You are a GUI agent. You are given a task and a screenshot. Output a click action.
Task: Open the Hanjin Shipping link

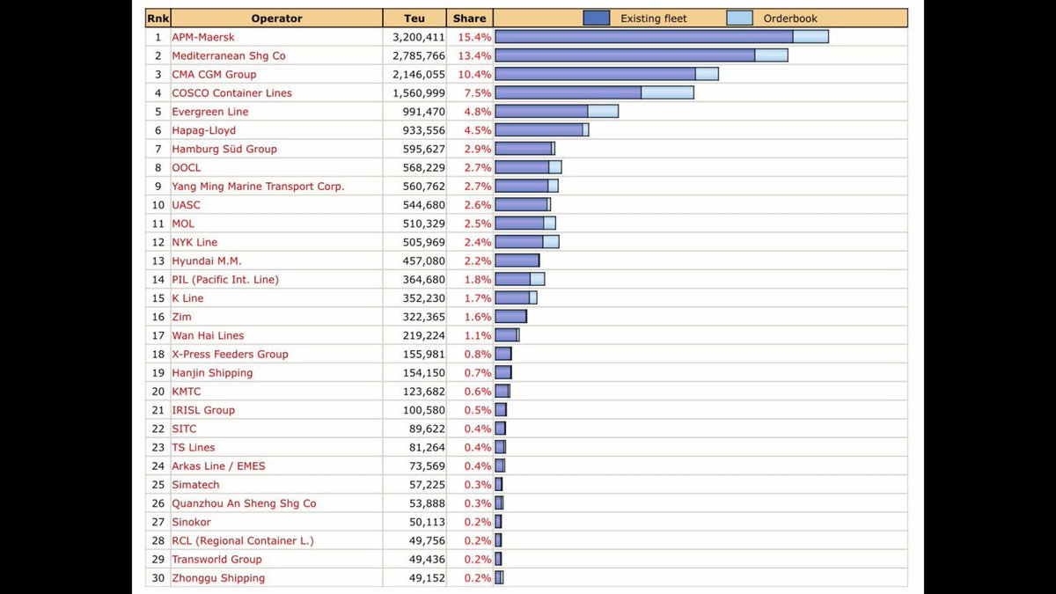[x=212, y=372]
